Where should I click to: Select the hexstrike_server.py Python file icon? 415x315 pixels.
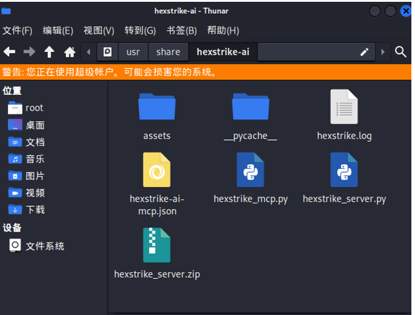click(x=344, y=170)
